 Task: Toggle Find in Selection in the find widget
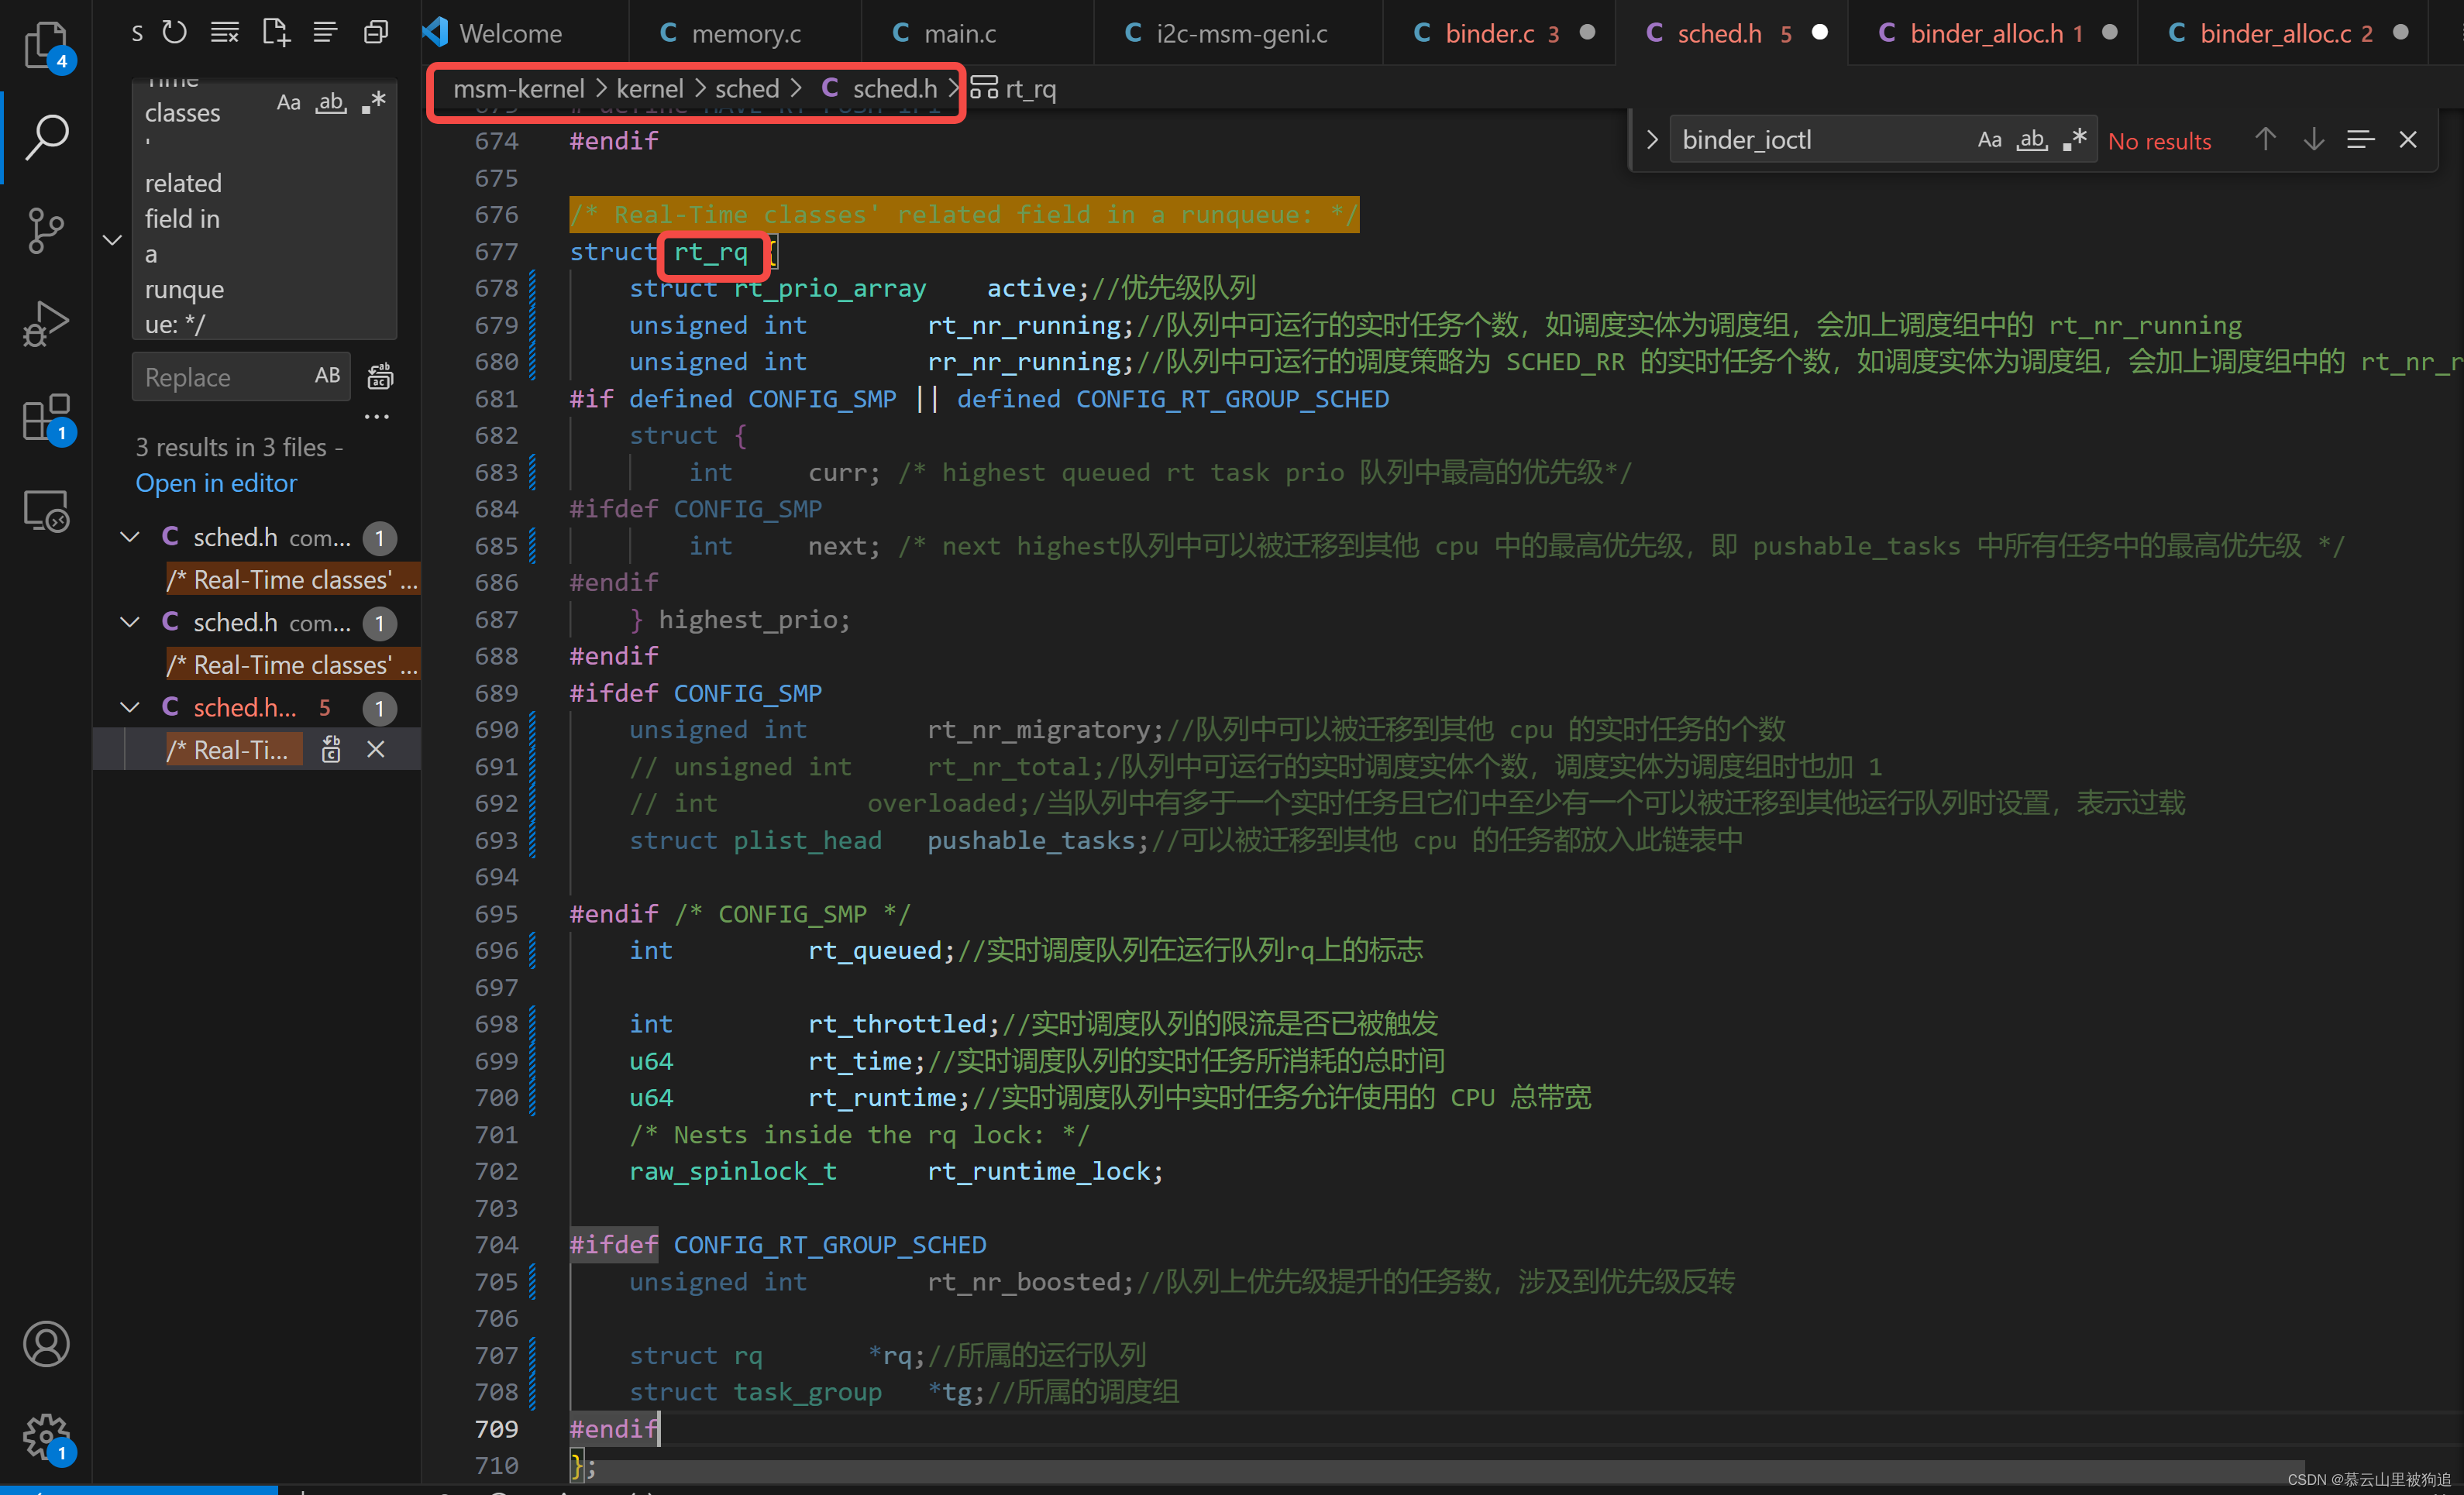(x=2360, y=140)
